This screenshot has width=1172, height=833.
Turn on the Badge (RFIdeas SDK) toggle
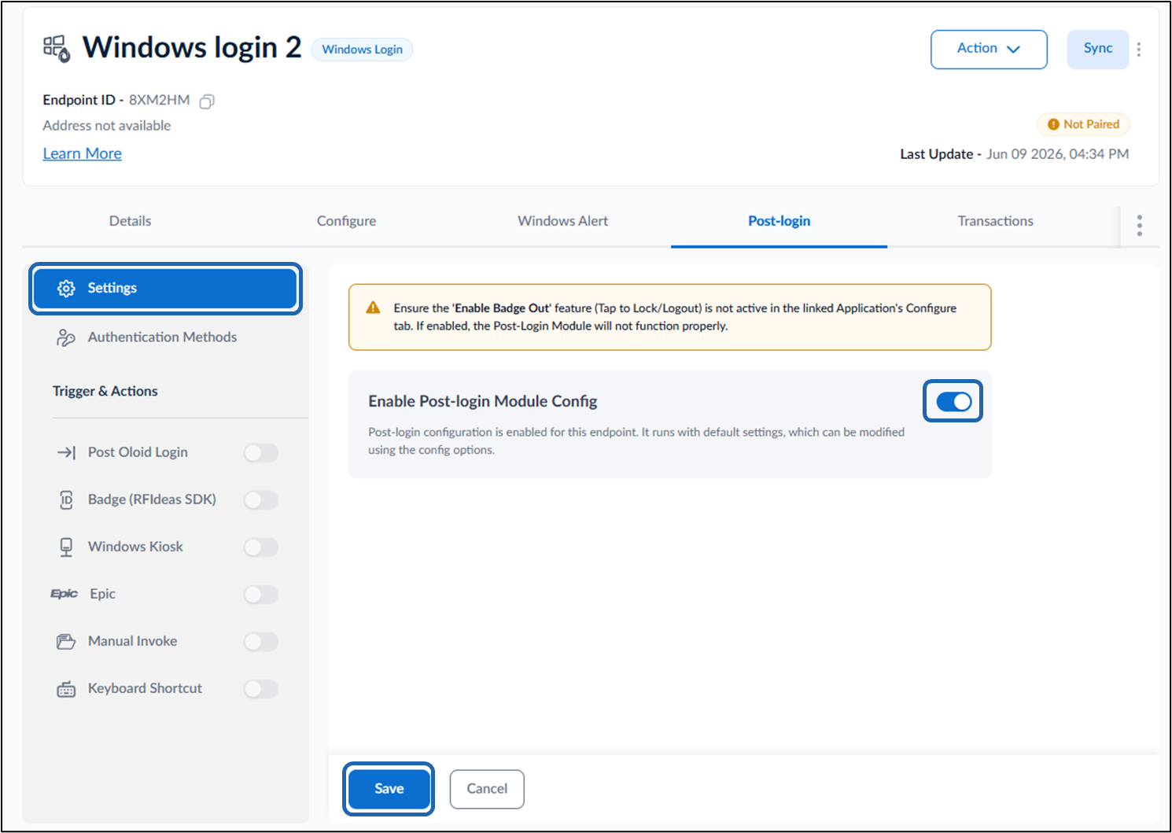[260, 500]
